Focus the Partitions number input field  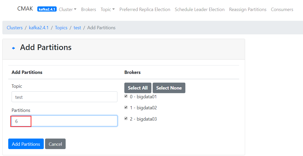pyautogui.click(x=64, y=121)
